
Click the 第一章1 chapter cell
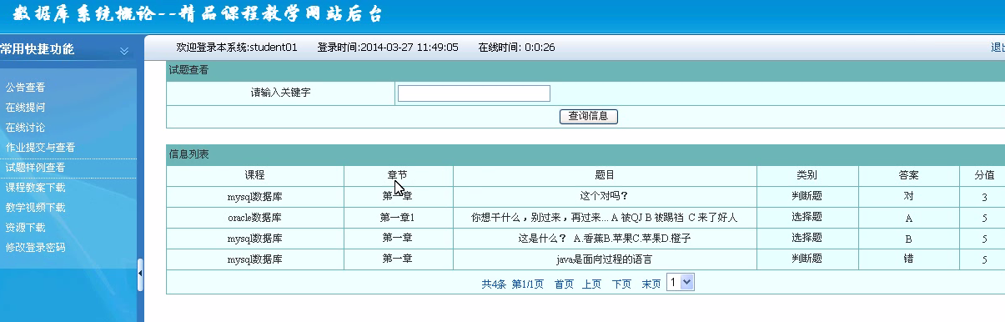398,217
